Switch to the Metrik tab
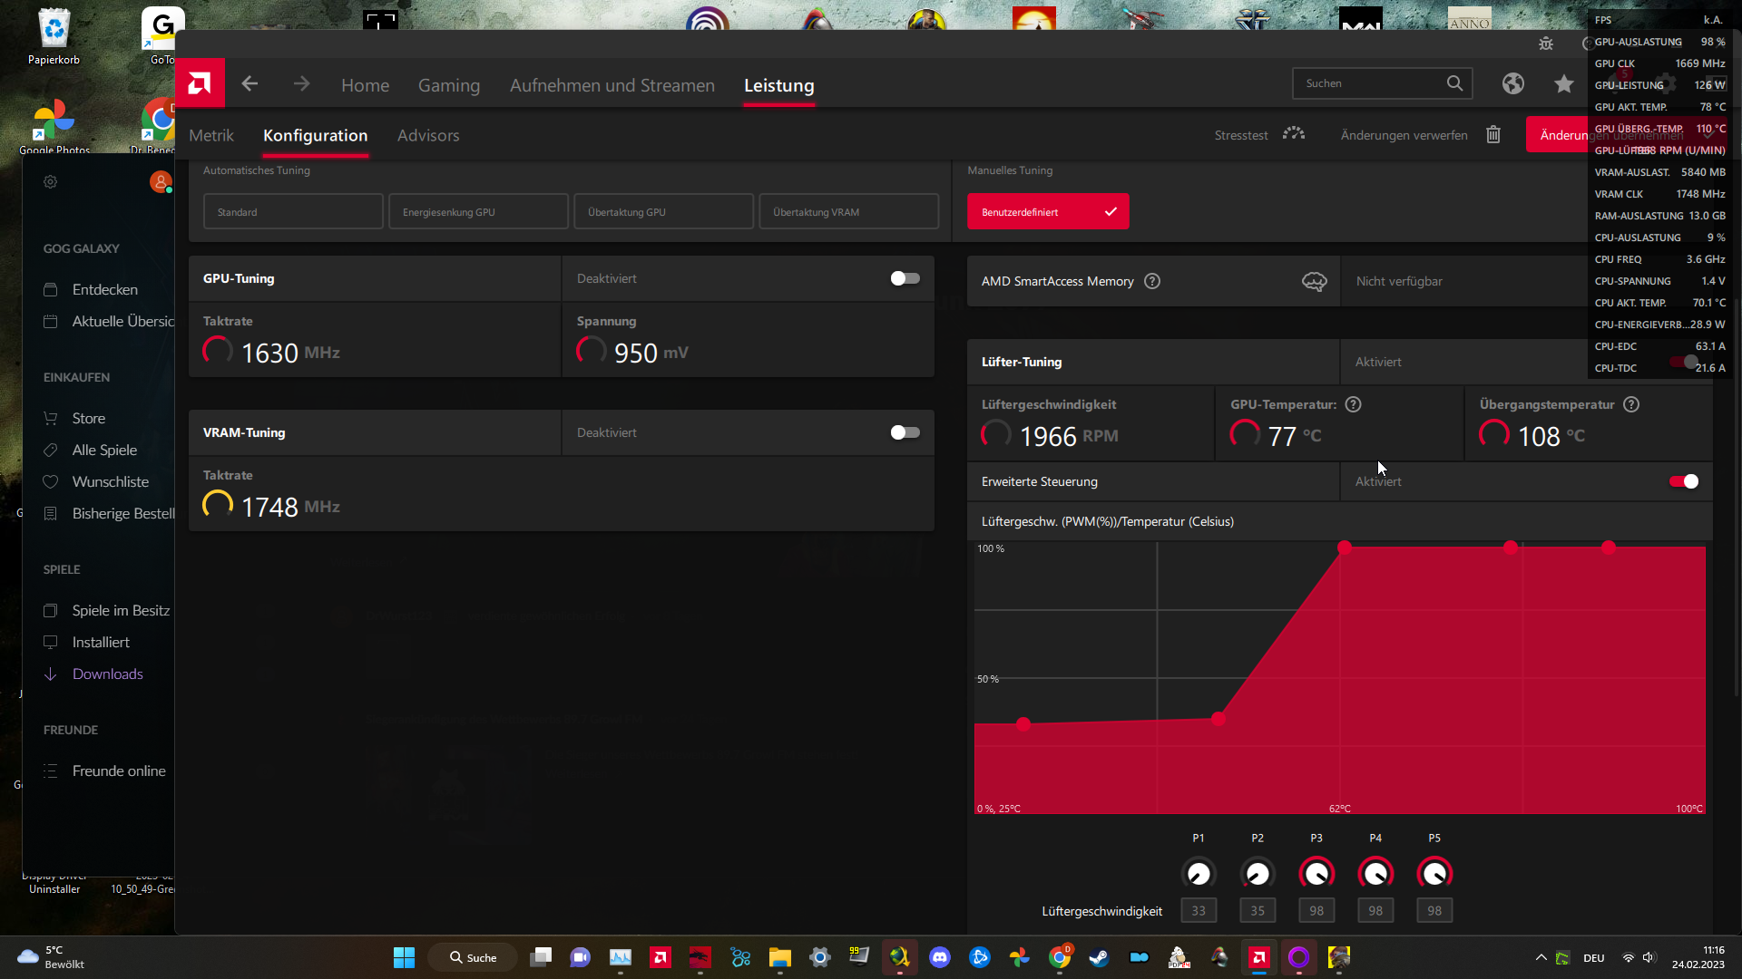Screen dimensions: 1742x979 tap(211, 135)
